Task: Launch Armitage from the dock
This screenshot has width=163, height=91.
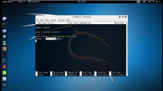Action: (5, 43)
